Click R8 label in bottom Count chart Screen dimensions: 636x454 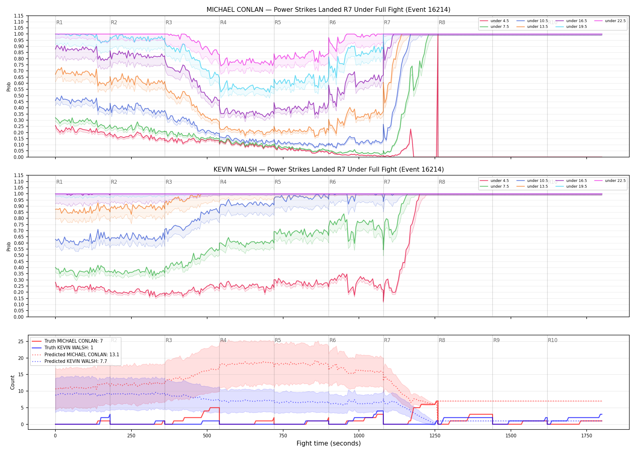[x=442, y=340]
